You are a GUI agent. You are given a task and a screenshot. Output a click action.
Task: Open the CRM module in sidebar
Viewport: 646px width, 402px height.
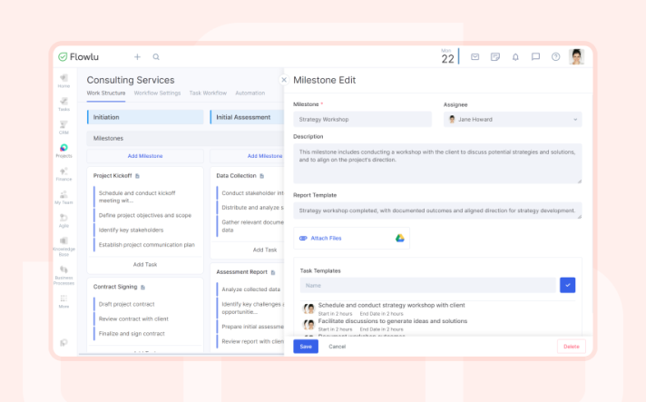pos(64,127)
